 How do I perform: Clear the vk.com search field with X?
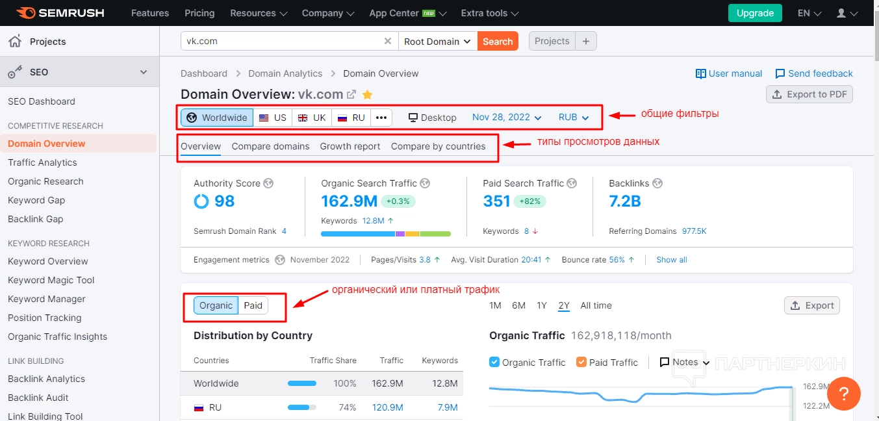point(388,41)
